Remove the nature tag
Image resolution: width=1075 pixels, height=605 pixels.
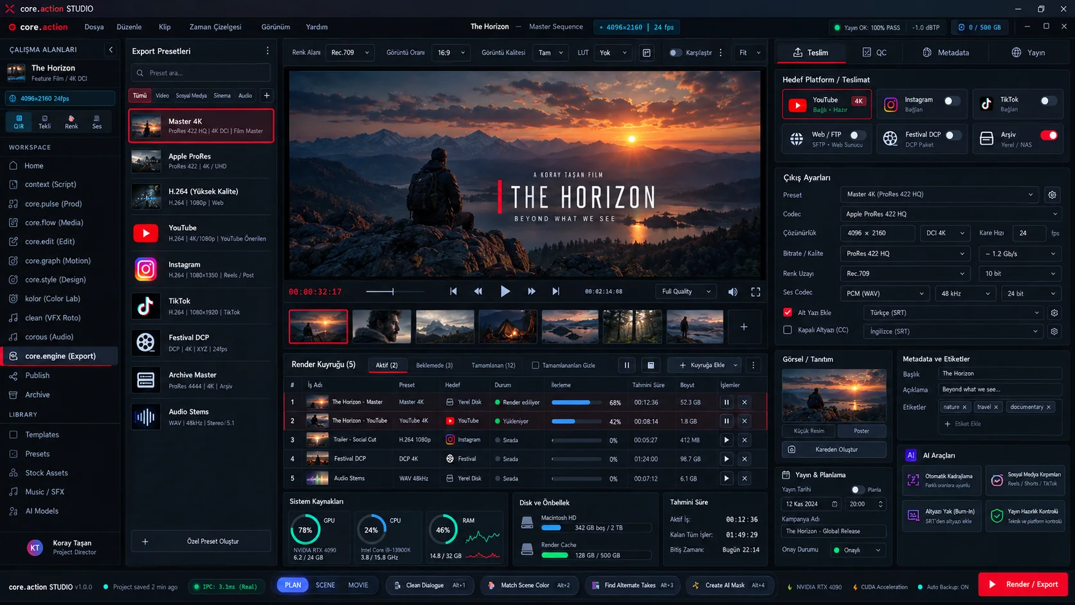(x=964, y=407)
